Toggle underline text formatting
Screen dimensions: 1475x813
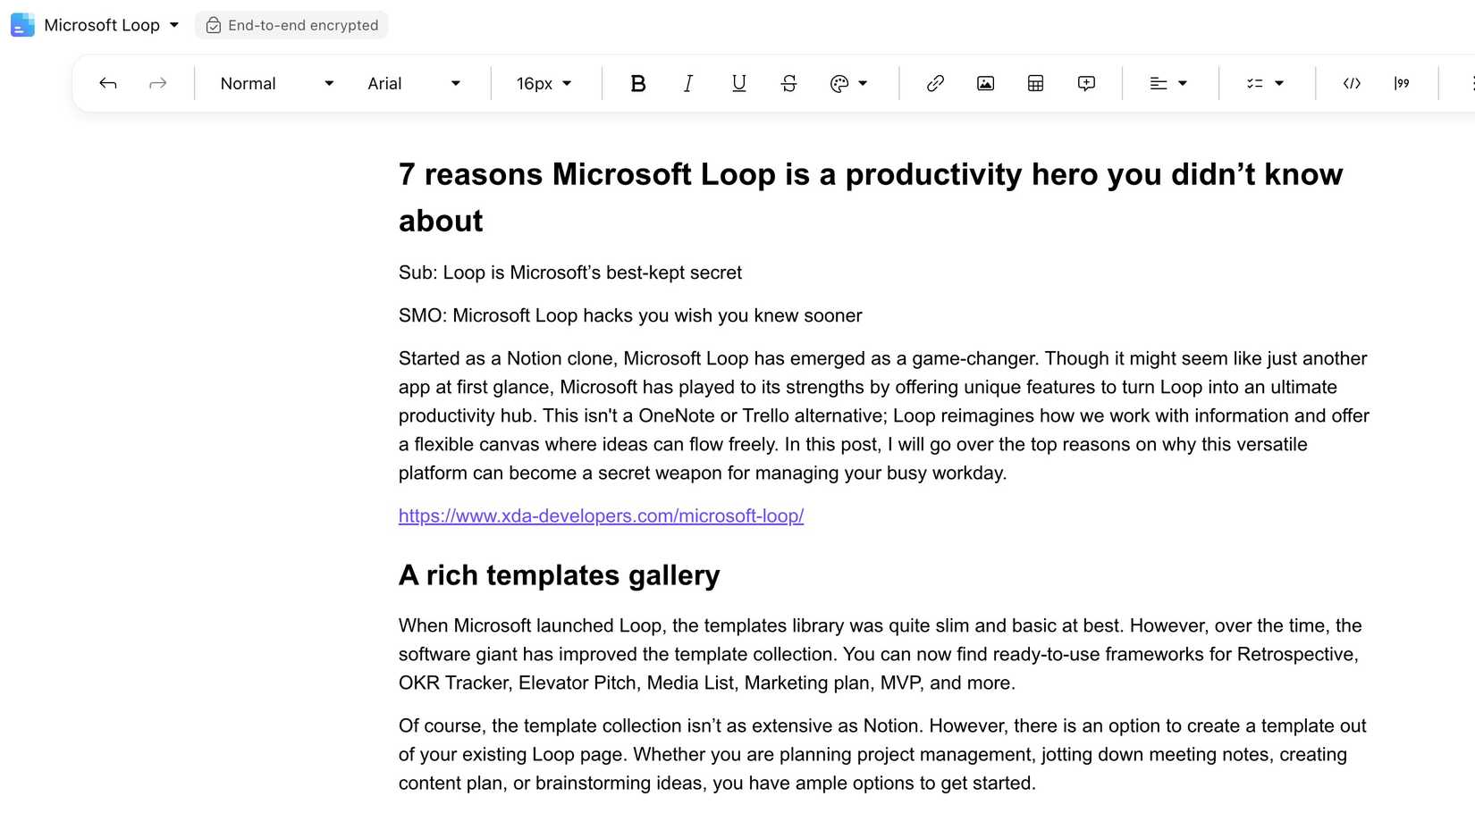[738, 83]
